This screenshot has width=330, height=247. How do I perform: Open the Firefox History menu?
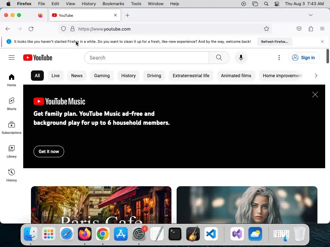(89, 4)
